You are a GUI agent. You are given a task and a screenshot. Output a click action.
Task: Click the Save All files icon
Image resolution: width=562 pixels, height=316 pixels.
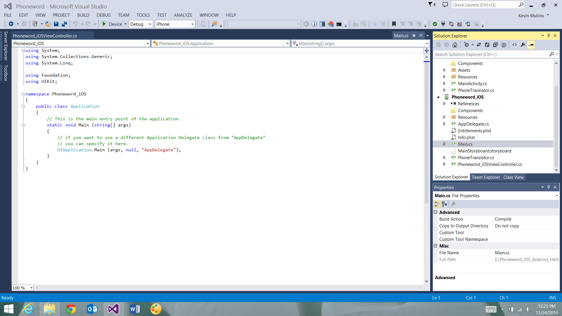tap(64, 24)
